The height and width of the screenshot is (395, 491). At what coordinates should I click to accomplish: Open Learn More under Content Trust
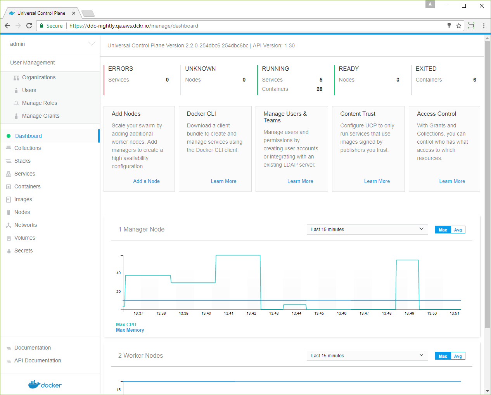coord(377,181)
